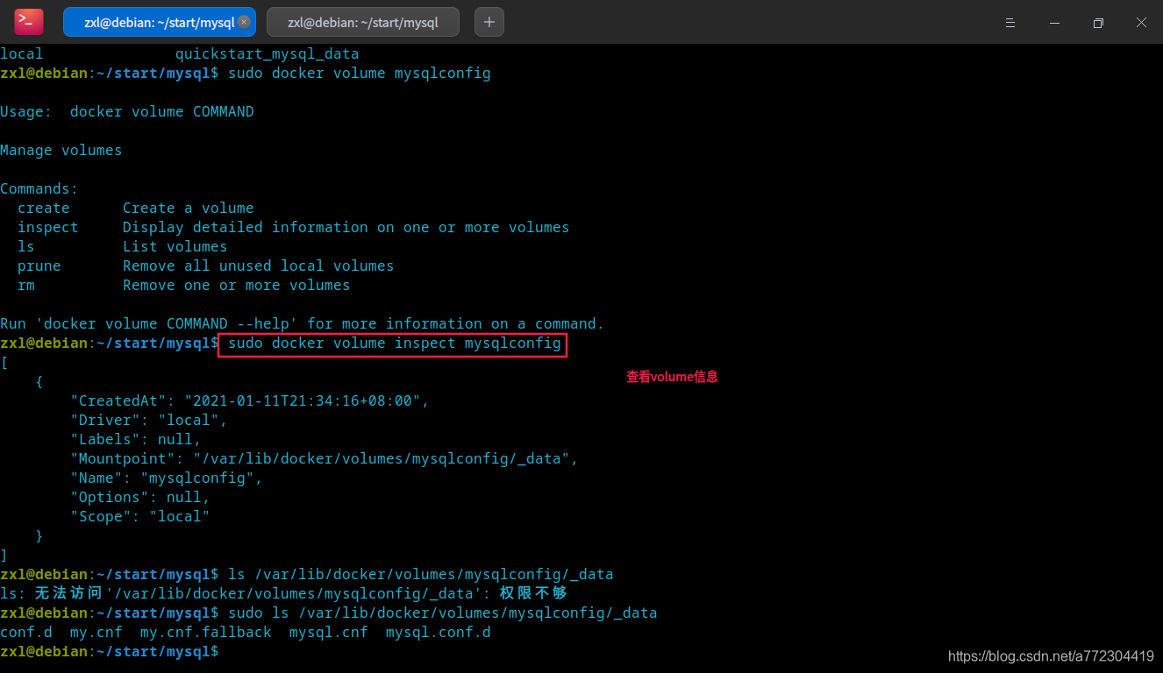The image size is (1163, 673).
Task: Click 'Usage: docker volume COMMAND' line
Action: [127, 112]
